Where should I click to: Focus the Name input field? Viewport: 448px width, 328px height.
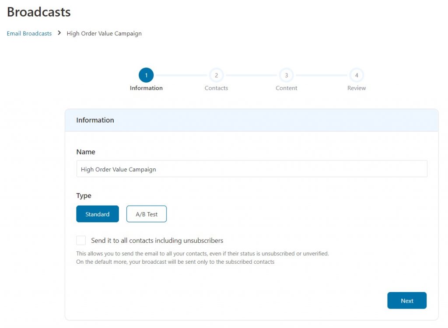[252, 169]
